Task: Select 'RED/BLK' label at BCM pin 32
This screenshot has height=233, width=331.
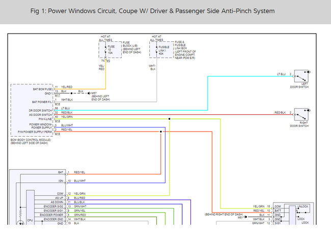Action: click(x=67, y=113)
